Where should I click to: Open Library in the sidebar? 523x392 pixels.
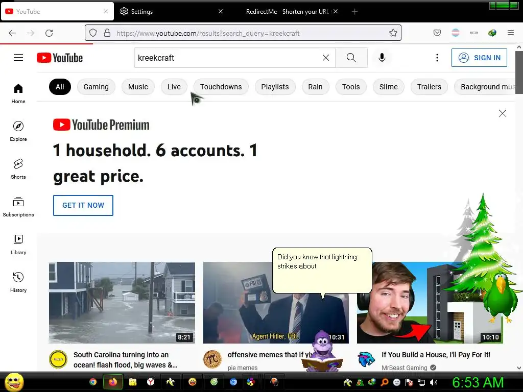click(x=18, y=244)
